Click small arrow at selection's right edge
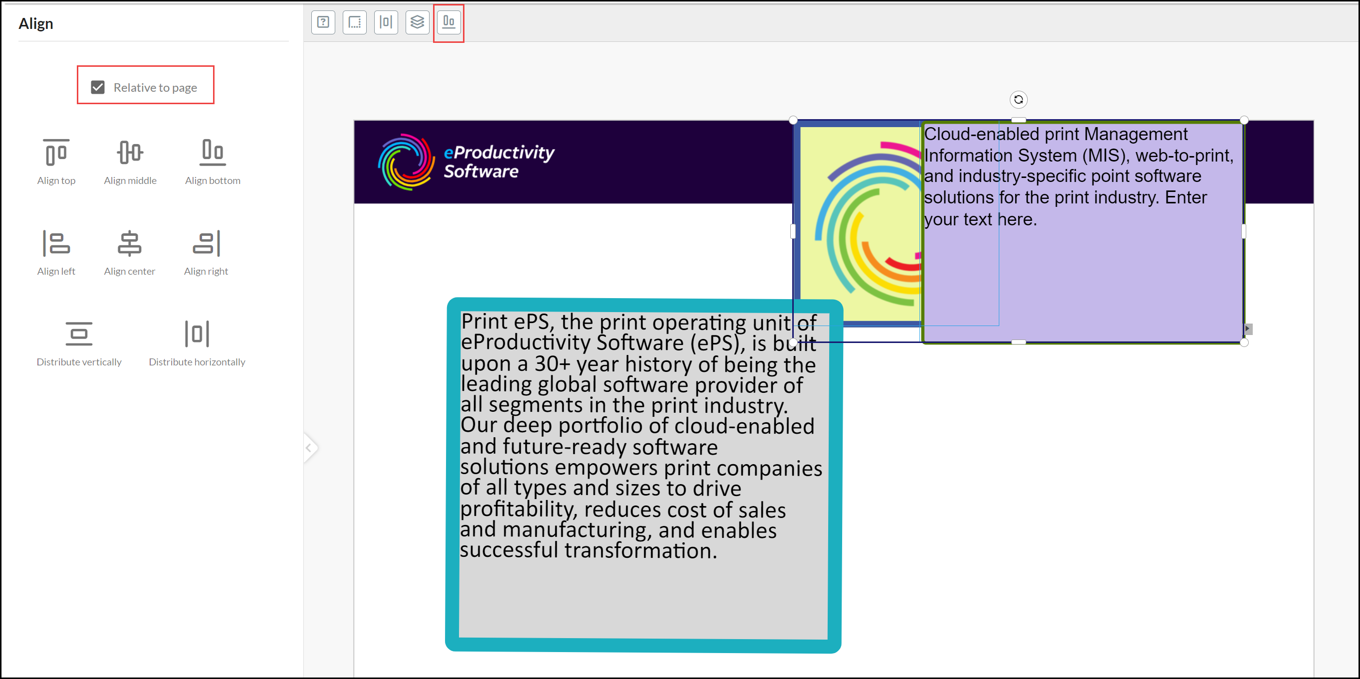Screen dimensions: 1360x679 point(1248,329)
